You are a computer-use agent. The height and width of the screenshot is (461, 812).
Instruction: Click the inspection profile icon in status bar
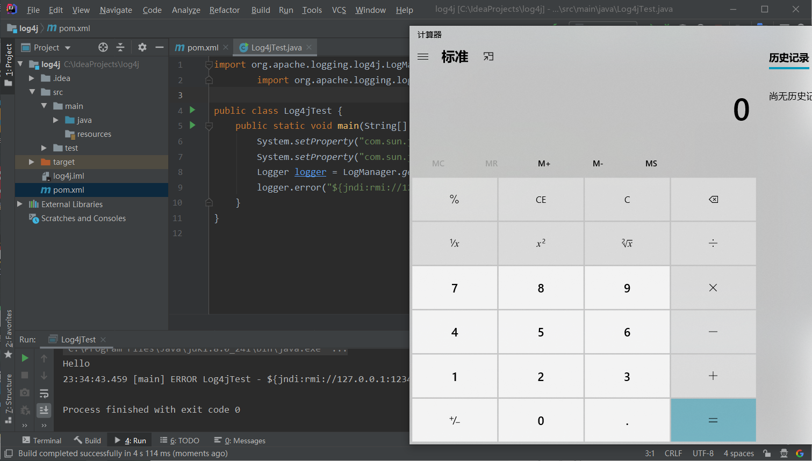click(x=784, y=453)
